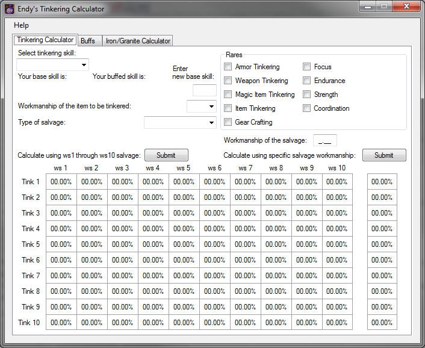Toggle the Endurance rare checkbox
This screenshot has height=348, width=425.
[307, 81]
